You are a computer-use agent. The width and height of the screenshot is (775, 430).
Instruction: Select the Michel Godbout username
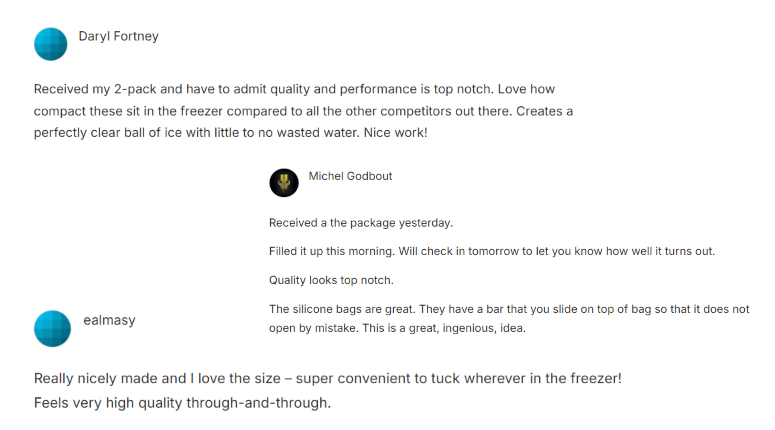coord(350,176)
